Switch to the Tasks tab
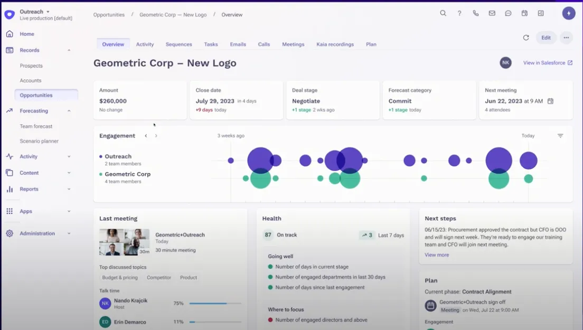 (x=211, y=44)
